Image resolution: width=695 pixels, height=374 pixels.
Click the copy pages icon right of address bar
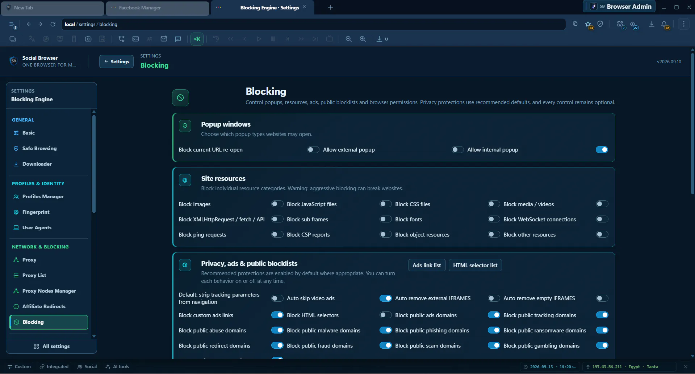575,24
